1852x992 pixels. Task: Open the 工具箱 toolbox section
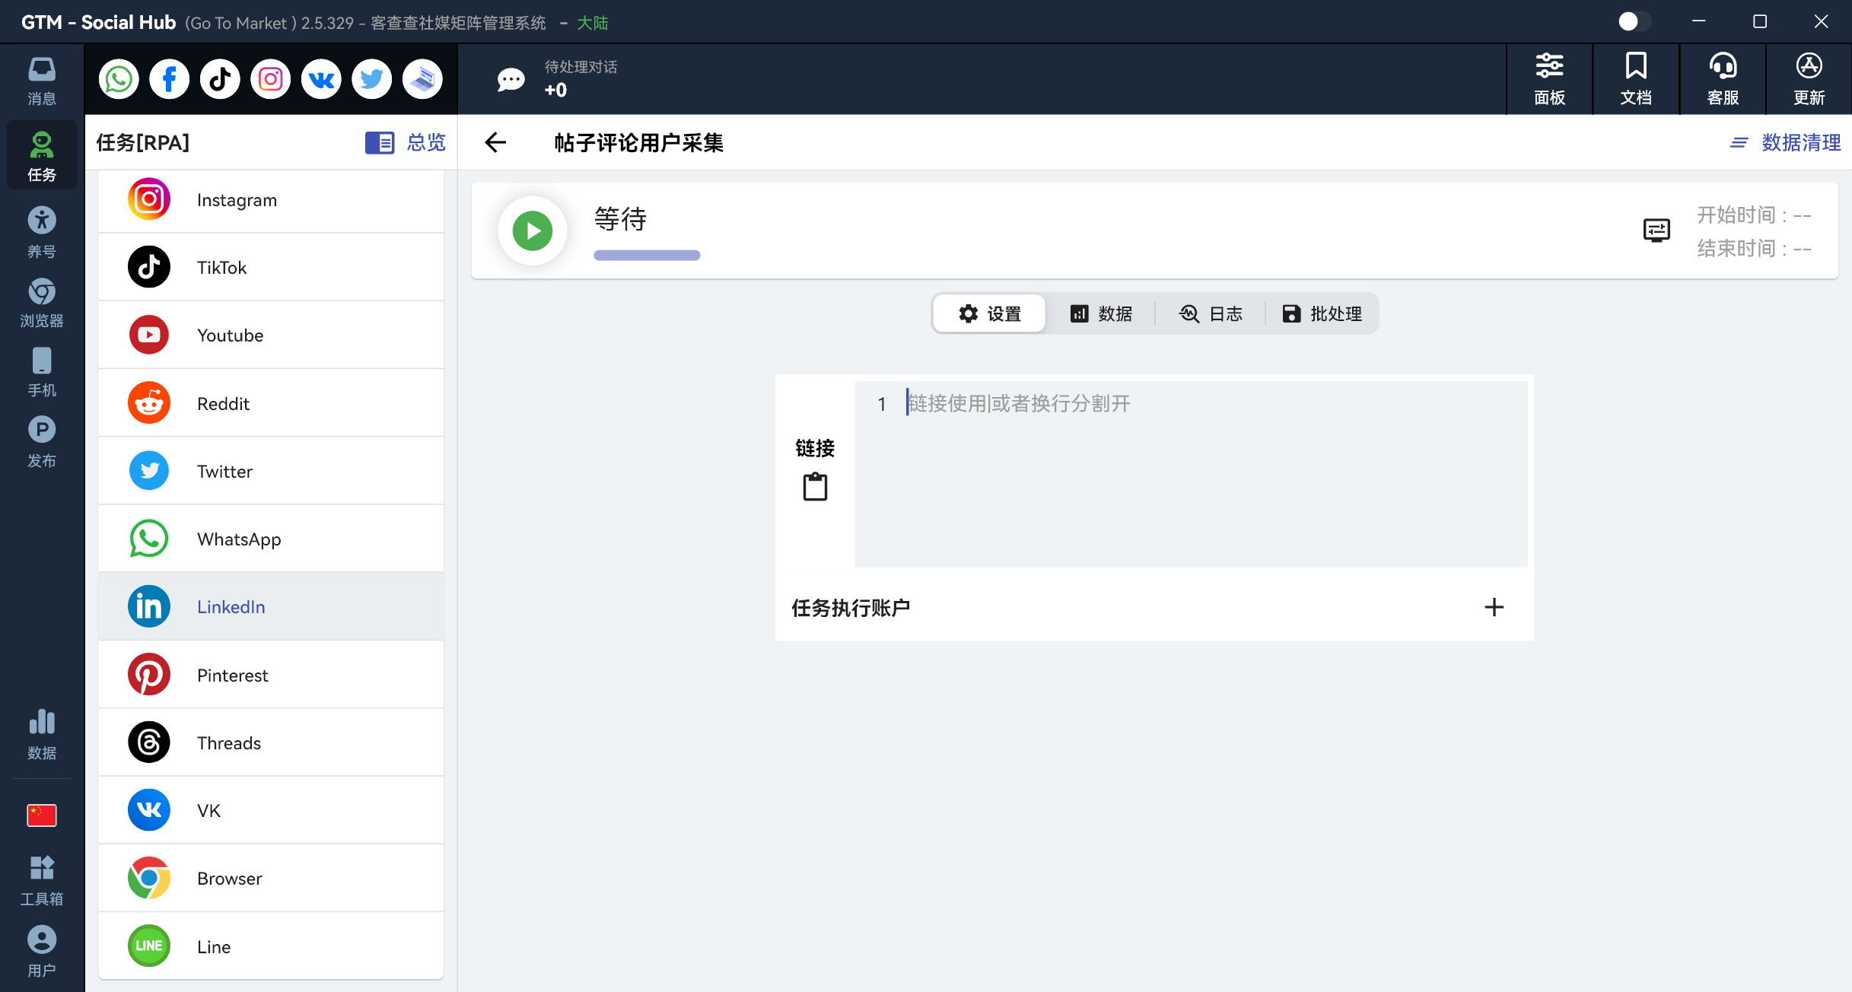coord(42,881)
